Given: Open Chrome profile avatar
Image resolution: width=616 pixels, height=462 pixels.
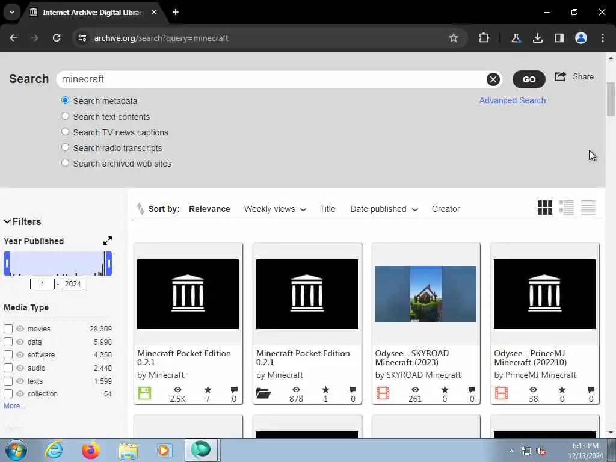Looking at the screenshot, I should pyautogui.click(x=581, y=38).
